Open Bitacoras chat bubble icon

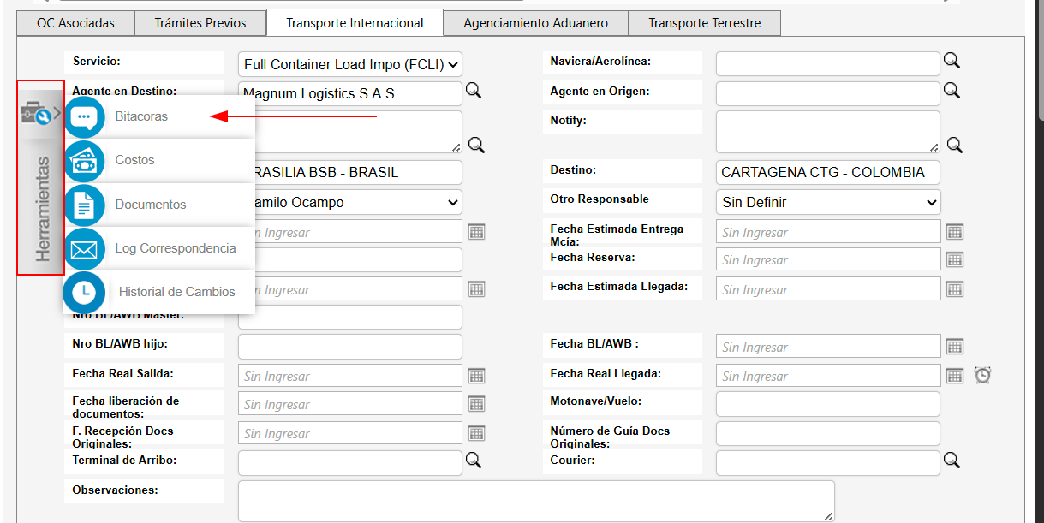[x=84, y=116]
